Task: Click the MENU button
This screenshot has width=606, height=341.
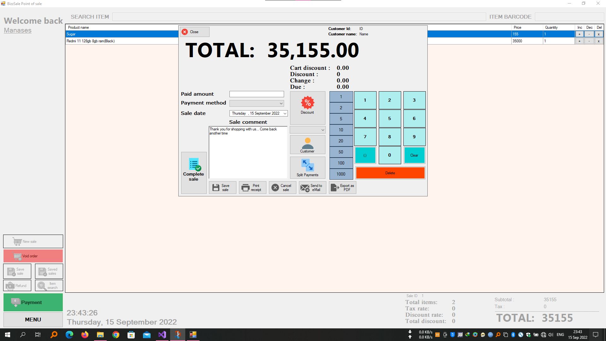Action: pos(33,320)
